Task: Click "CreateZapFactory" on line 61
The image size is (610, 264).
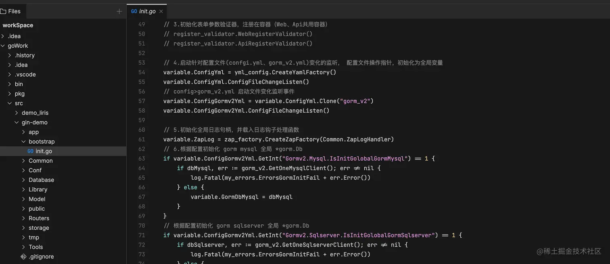Action: 292,139
